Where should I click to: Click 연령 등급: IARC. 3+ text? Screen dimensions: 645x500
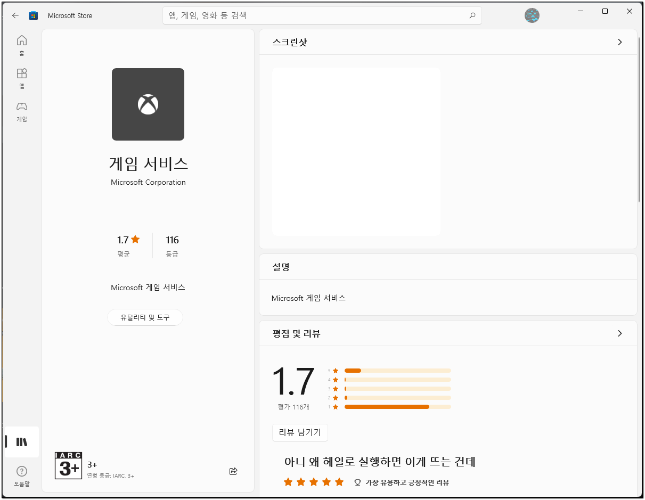pyautogui.click(x=111, y=476)
